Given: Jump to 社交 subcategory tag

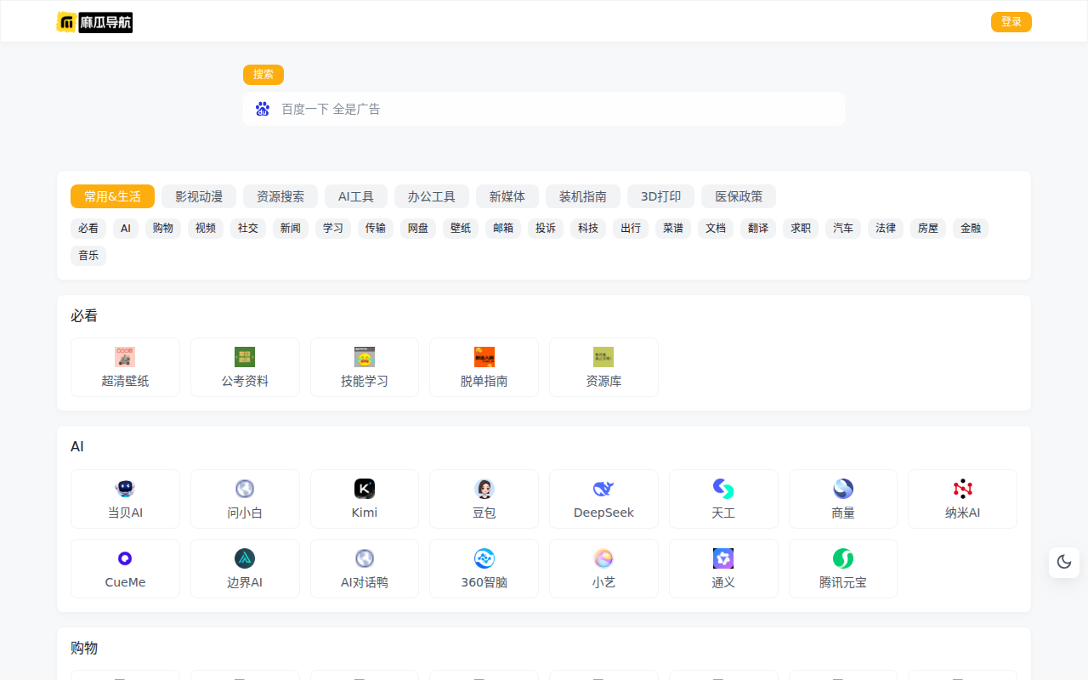Looking at the screenshot, I should 248,229.
